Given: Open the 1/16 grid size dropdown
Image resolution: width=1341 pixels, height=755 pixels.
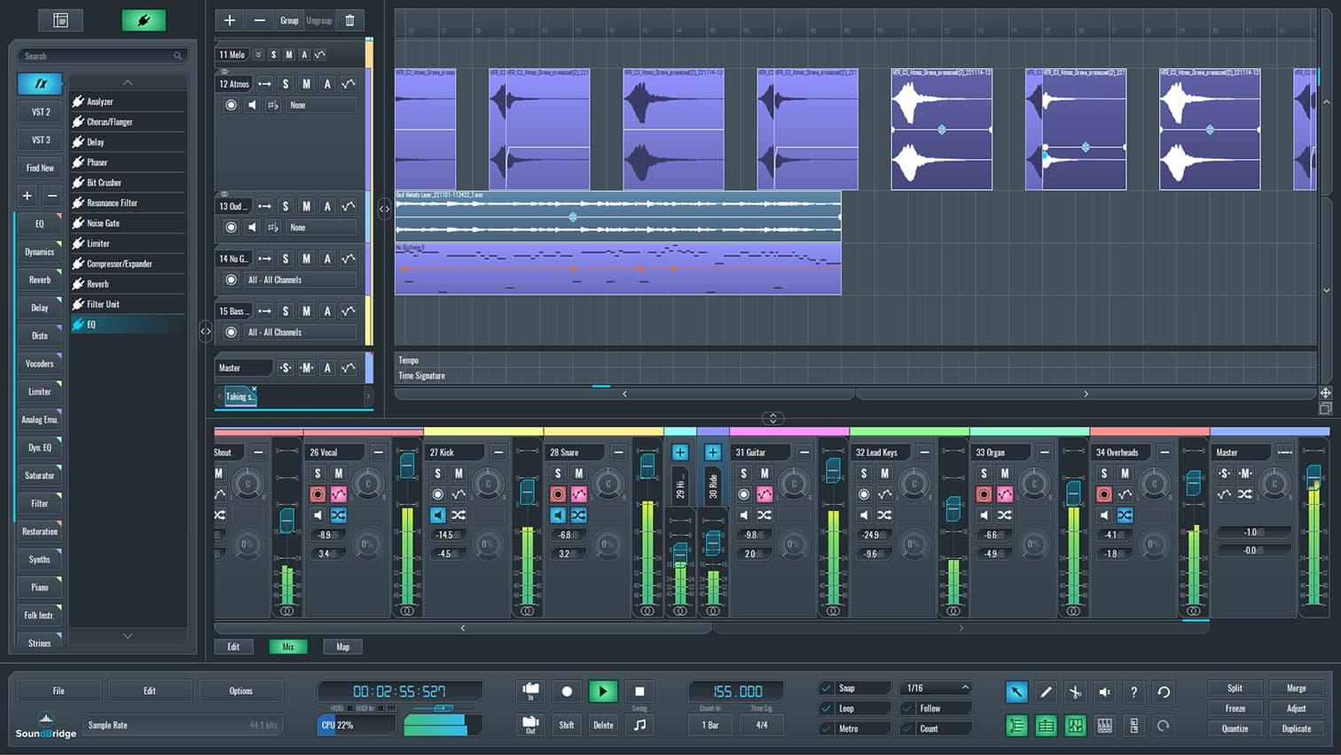Looking at the screenshot, I should click(935, 687).
